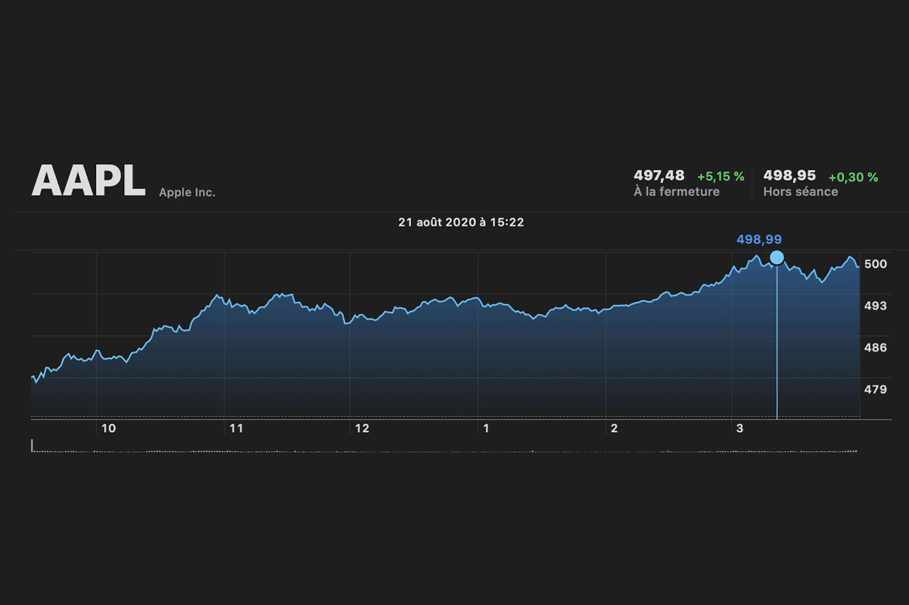The width and height of the screenshot is (909, 605).
Task: Click the +5,15 % change value
Action: coord(721,177)
